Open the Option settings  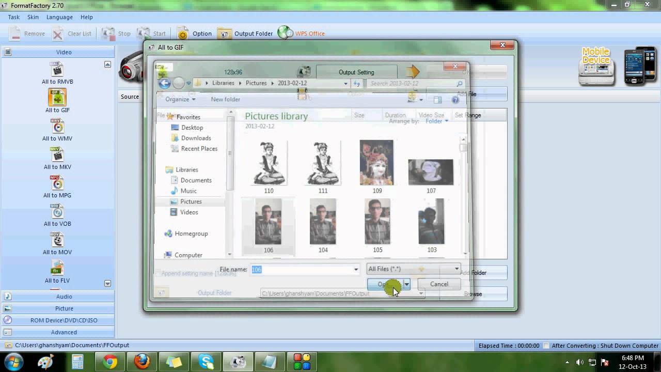[194, 34]
